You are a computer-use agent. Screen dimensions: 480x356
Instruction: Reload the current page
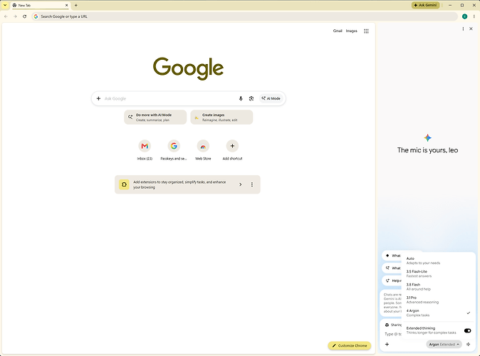tap(24, 16)
